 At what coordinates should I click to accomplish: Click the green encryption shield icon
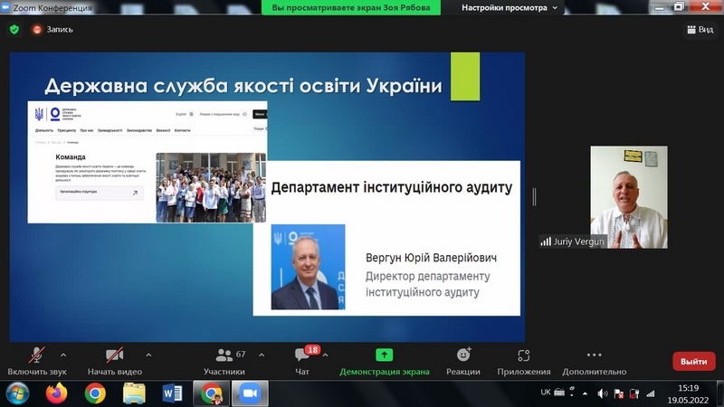(14, 30)
